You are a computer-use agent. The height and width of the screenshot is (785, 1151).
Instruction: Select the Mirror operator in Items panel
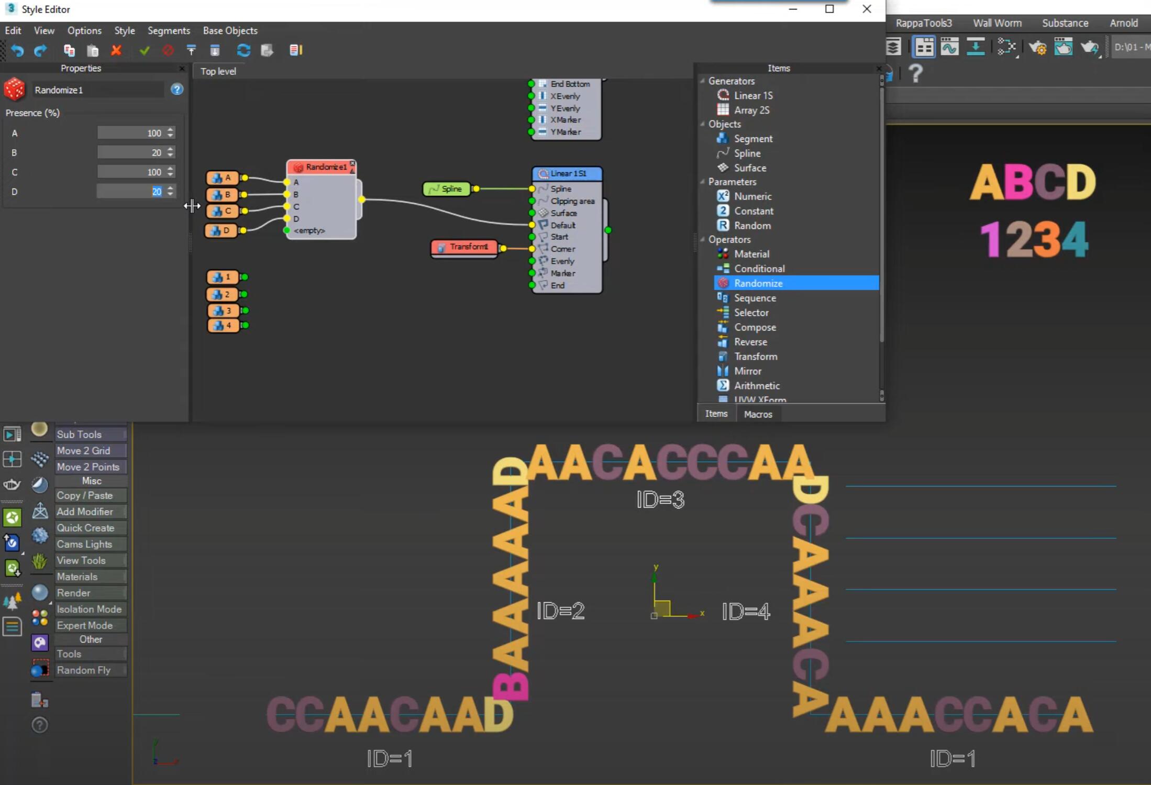pyautogui.click(x=747, y=370)
